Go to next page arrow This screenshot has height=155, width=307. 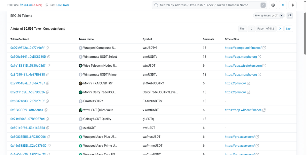click(280, 29)
